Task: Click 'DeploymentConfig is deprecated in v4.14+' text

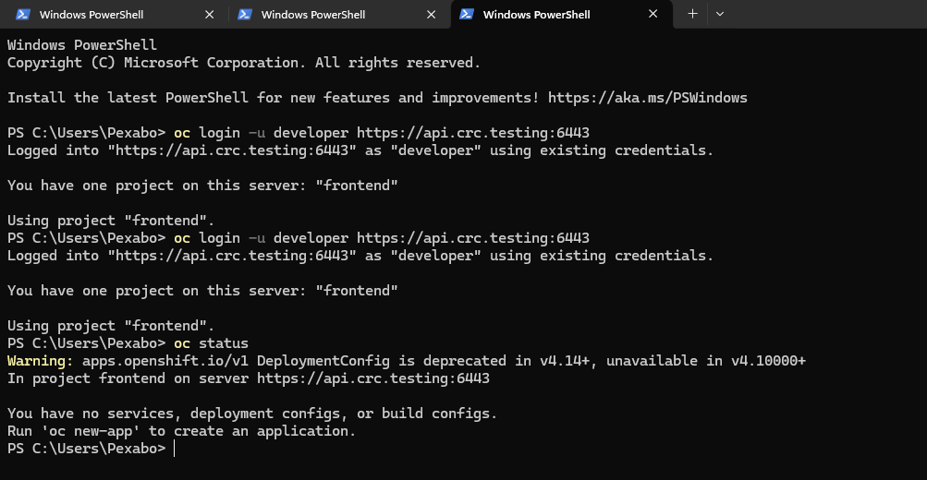Action: (x=426, y=361)
